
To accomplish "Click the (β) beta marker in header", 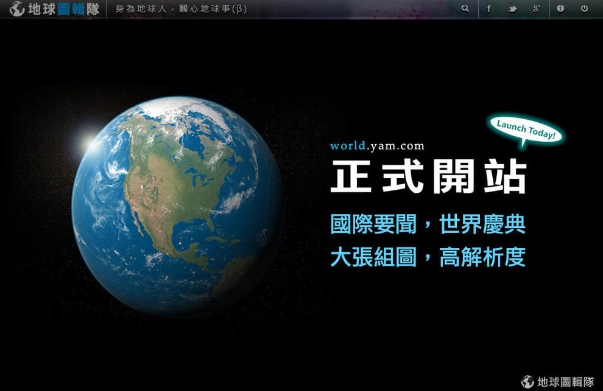I will tap(239, 9).
